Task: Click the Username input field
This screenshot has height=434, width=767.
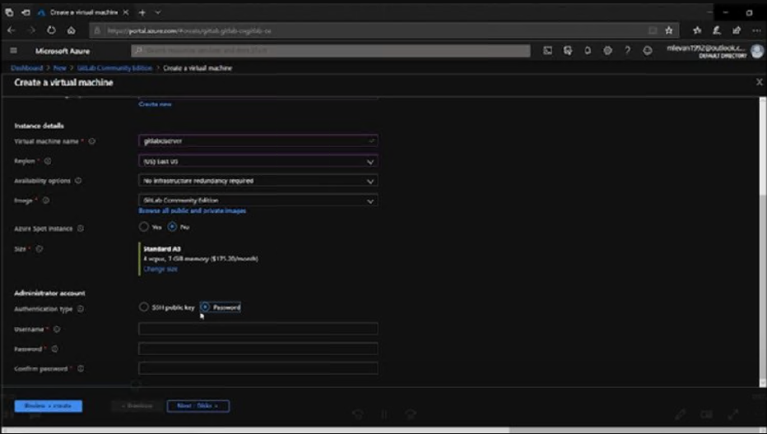Action: pos(258,329)
